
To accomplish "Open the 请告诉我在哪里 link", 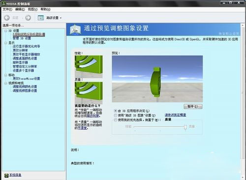I will tap(175, 115).
